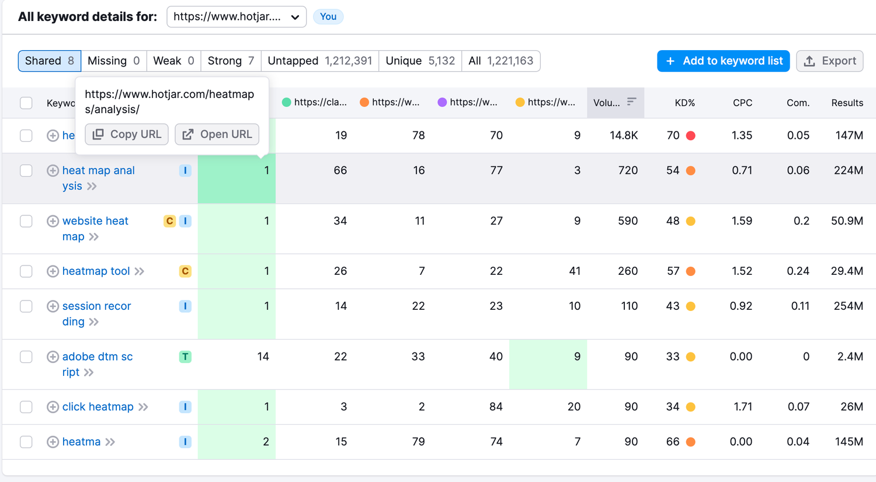
Task: Open the heatmap tool keyword link
Action: 96,271
